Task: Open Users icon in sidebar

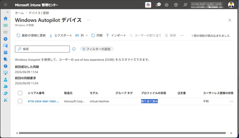Action: pyautogui.click(x=5, y=79)
